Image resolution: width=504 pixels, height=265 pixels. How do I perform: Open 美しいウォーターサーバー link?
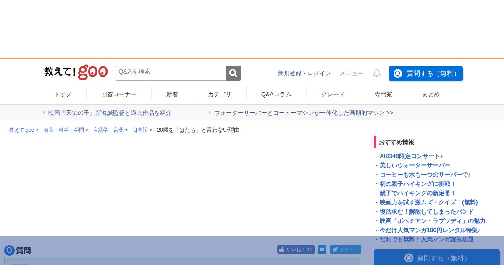(415, 165)
